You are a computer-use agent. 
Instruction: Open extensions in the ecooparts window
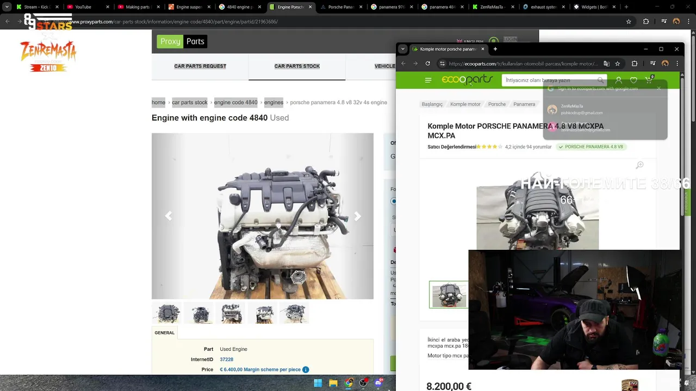tap(635, 64)
